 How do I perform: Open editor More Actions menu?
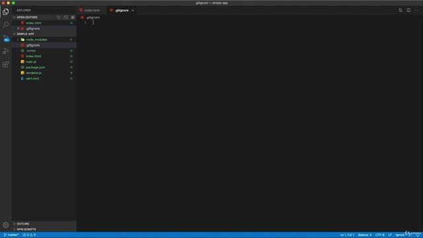(417, 11)
